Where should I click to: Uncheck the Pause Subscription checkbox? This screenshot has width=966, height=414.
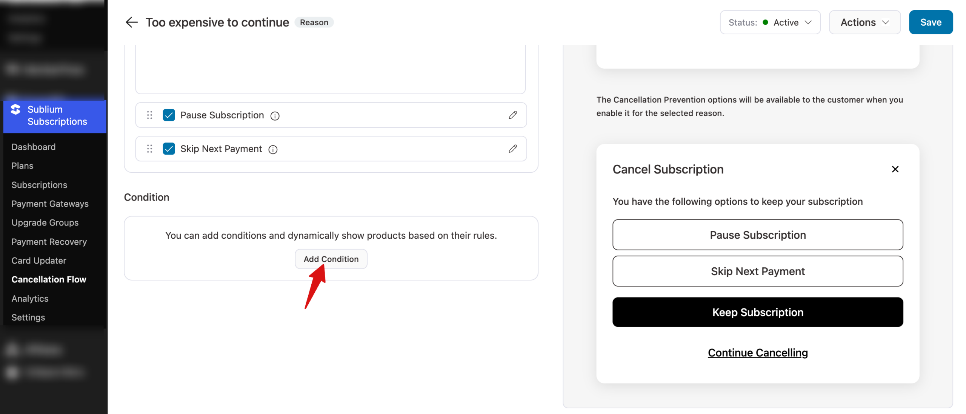click(x=169, y=115)
